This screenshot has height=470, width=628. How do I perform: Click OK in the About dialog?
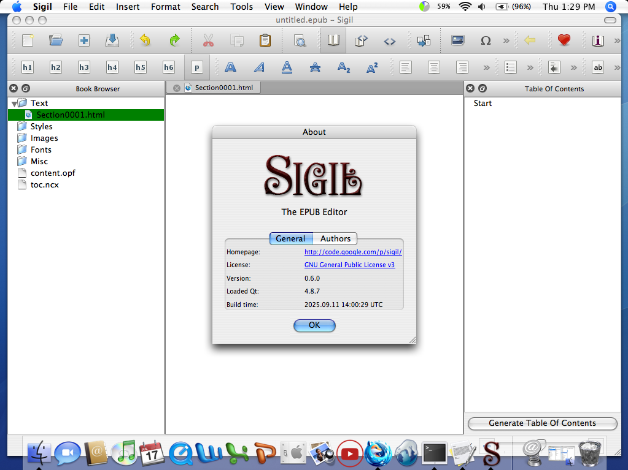click(x=314, y=325)
